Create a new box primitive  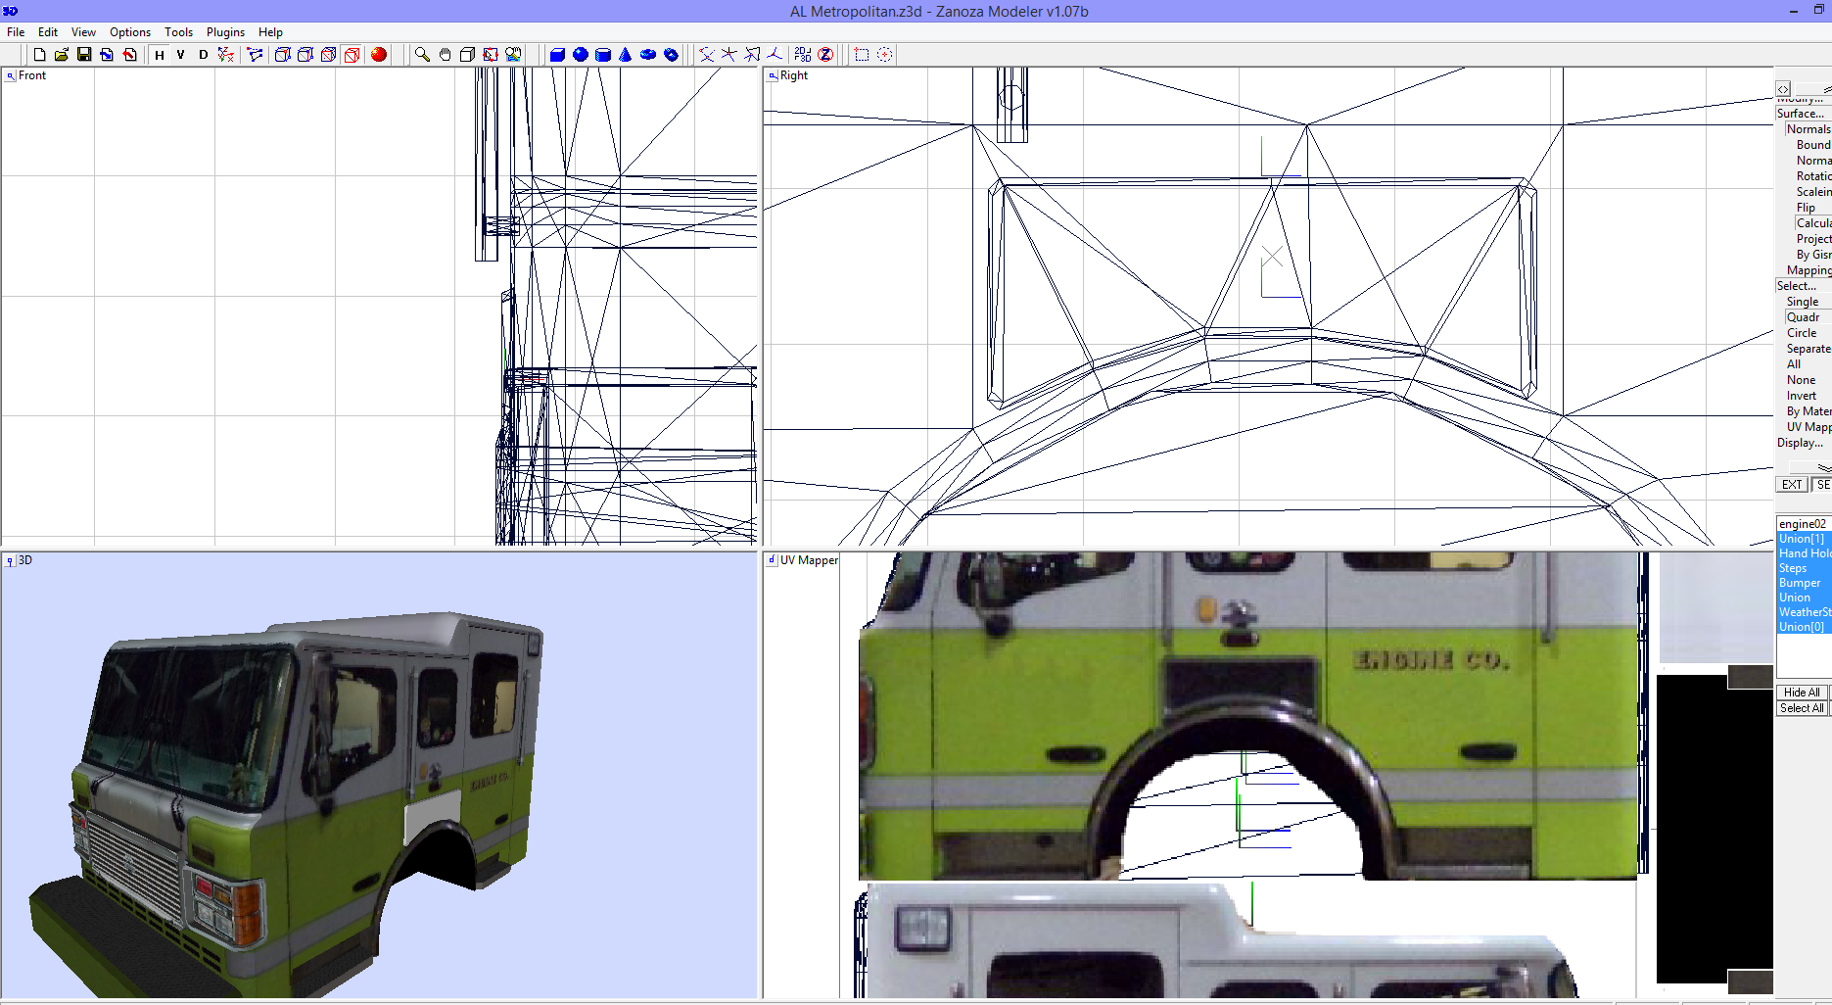(x=558, y=55)
